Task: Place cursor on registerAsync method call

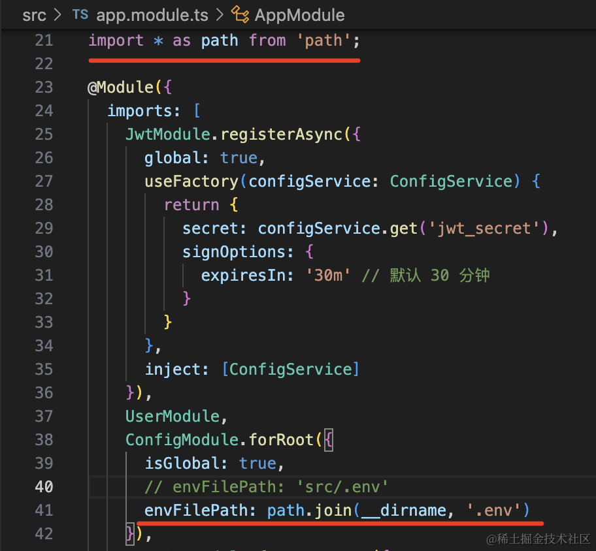Action: [x=281, y=134]
